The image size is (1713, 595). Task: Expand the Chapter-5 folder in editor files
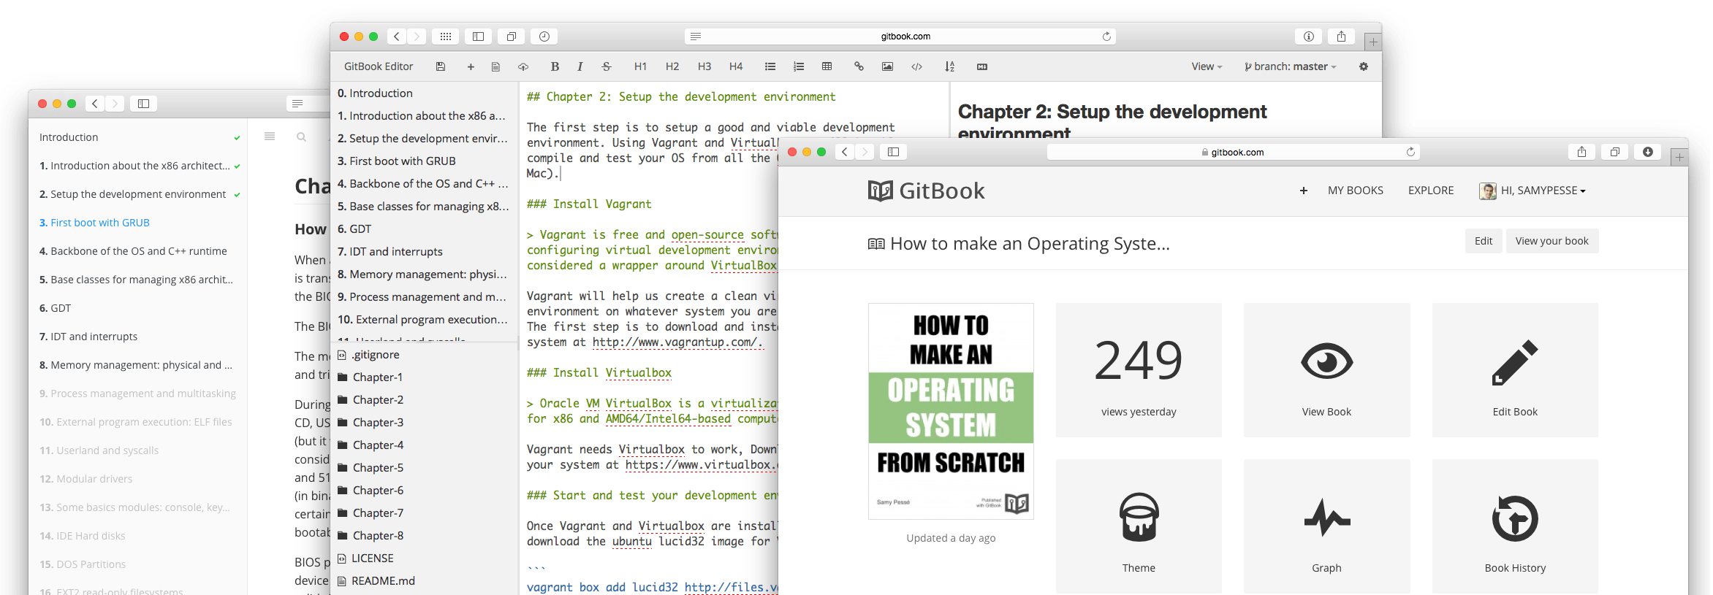[371, 468]
